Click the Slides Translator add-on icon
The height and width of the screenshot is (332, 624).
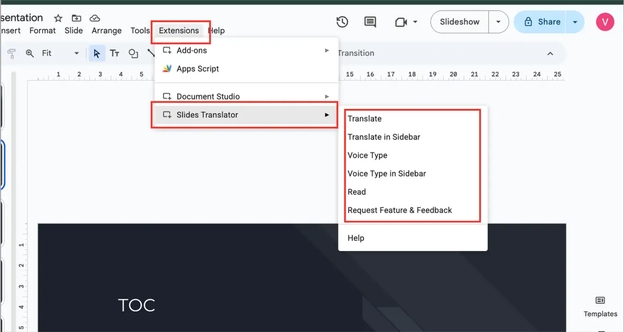point(167,115)
